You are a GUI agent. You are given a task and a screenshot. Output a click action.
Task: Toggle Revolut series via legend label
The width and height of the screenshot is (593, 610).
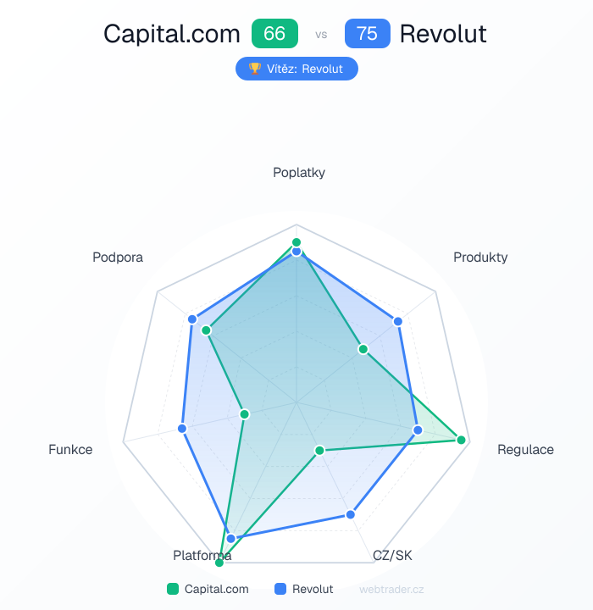pos(313,589)
